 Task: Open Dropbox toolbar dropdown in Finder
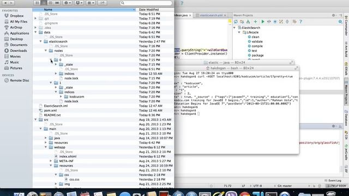[x=79, y=3]
